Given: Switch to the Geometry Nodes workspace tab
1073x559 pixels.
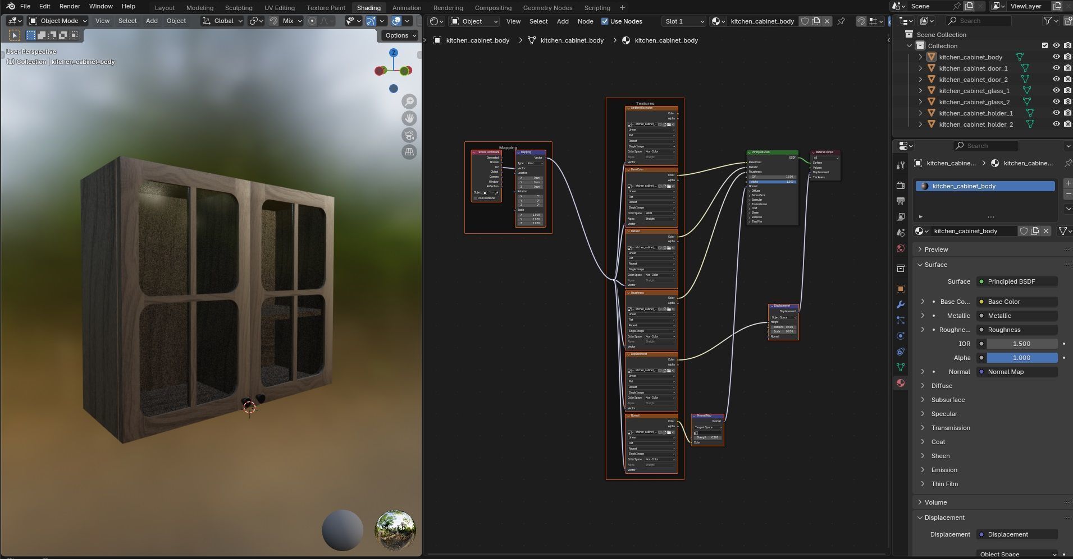Looking at the screenshot, I should tap(547, 8).
